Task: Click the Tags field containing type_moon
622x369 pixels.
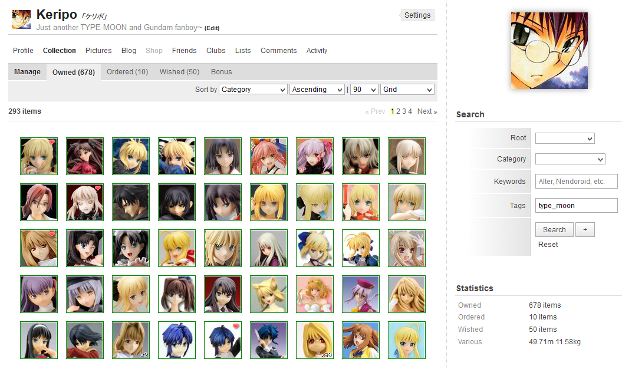Action: click(576, 205)
